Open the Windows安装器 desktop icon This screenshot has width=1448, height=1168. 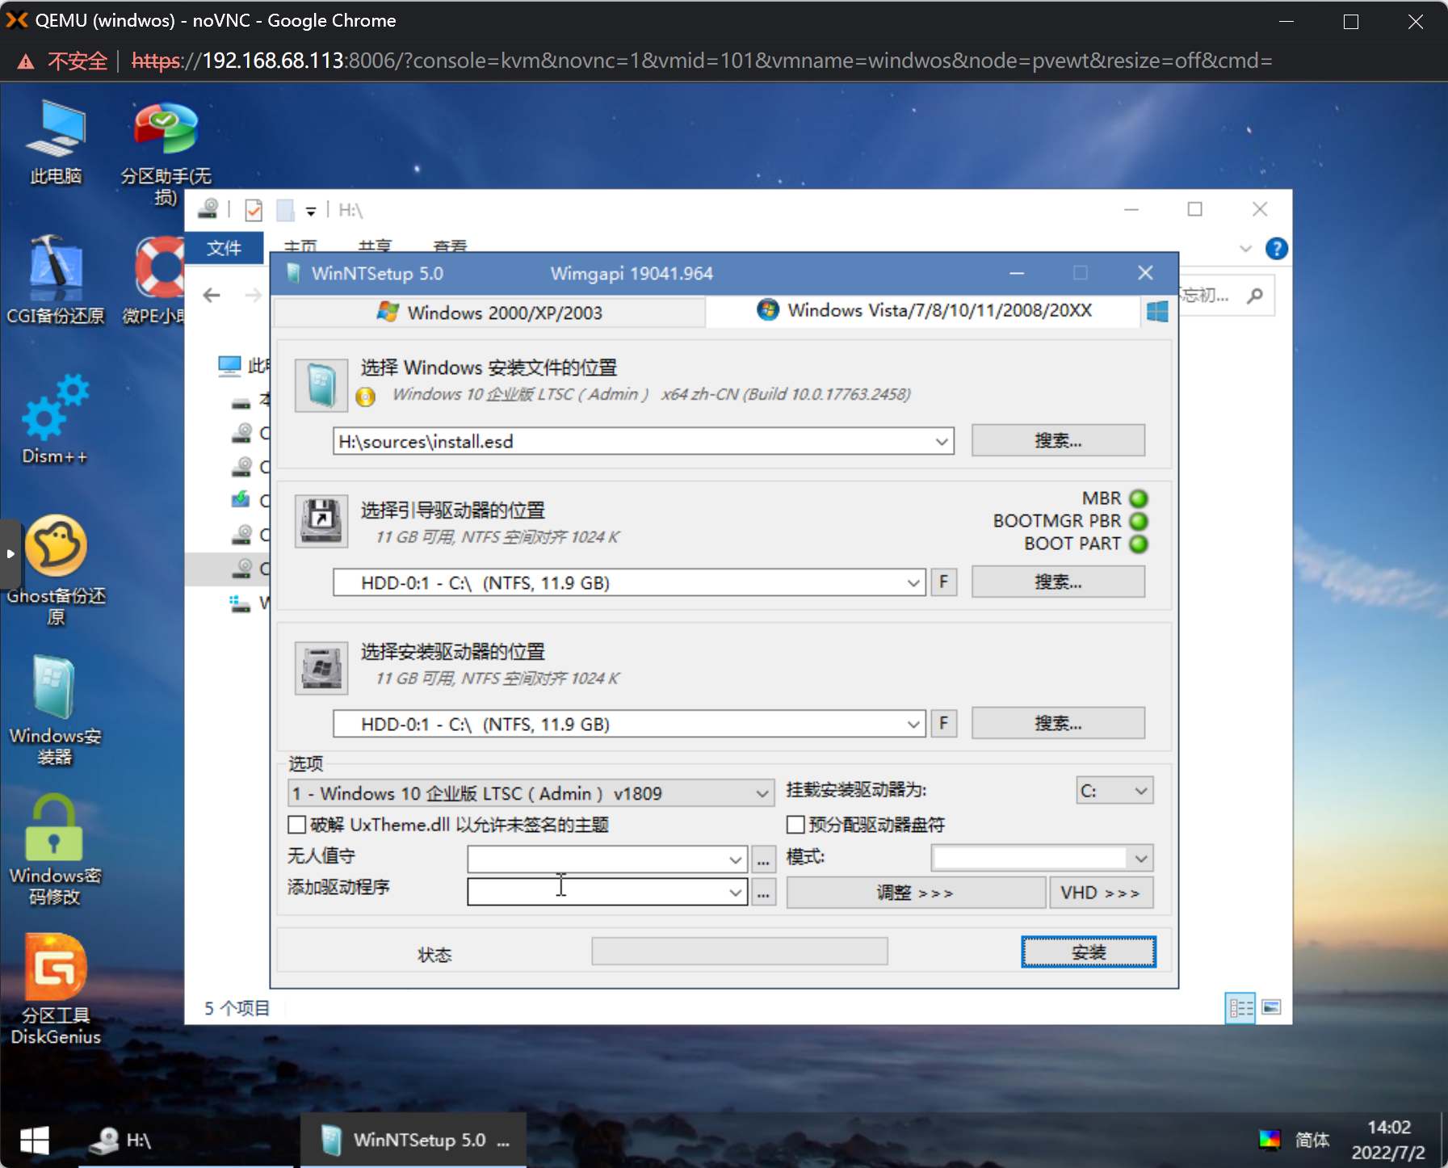point(55,711)
